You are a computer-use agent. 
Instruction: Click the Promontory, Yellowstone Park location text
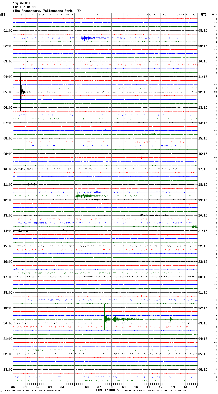(47, 11)
